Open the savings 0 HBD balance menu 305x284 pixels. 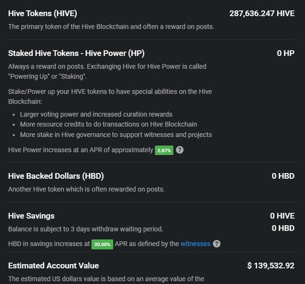tap(283, 228)
